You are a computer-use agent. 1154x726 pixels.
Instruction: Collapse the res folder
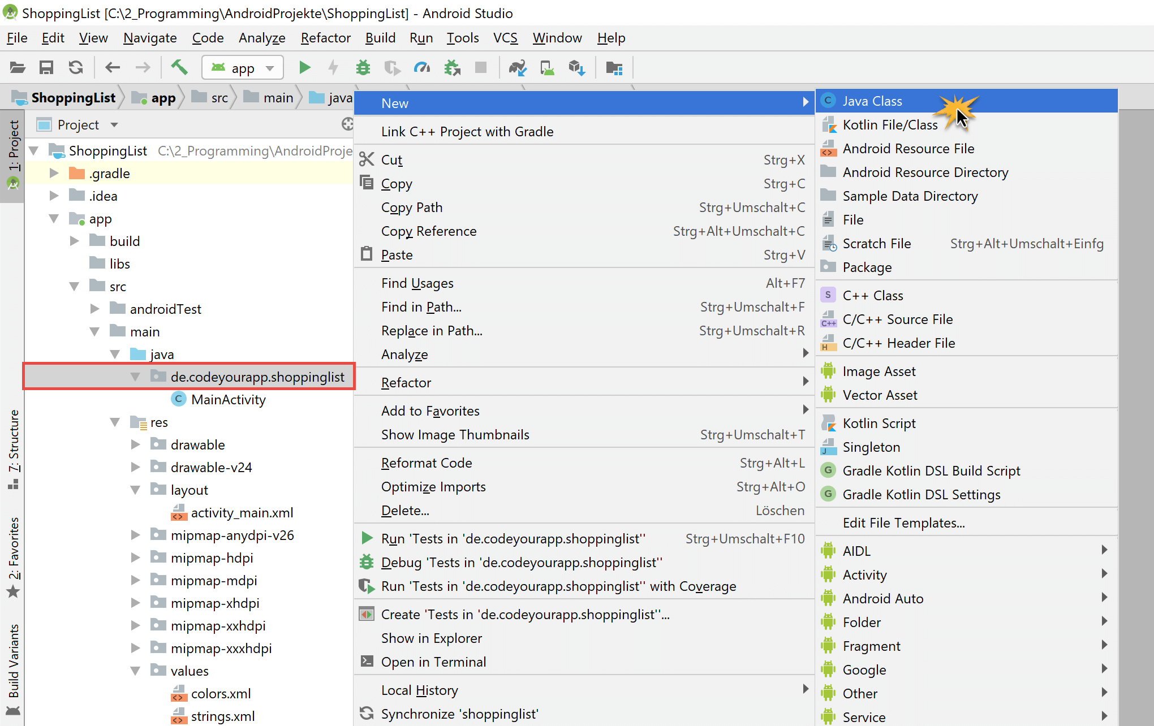coord(115,422)
